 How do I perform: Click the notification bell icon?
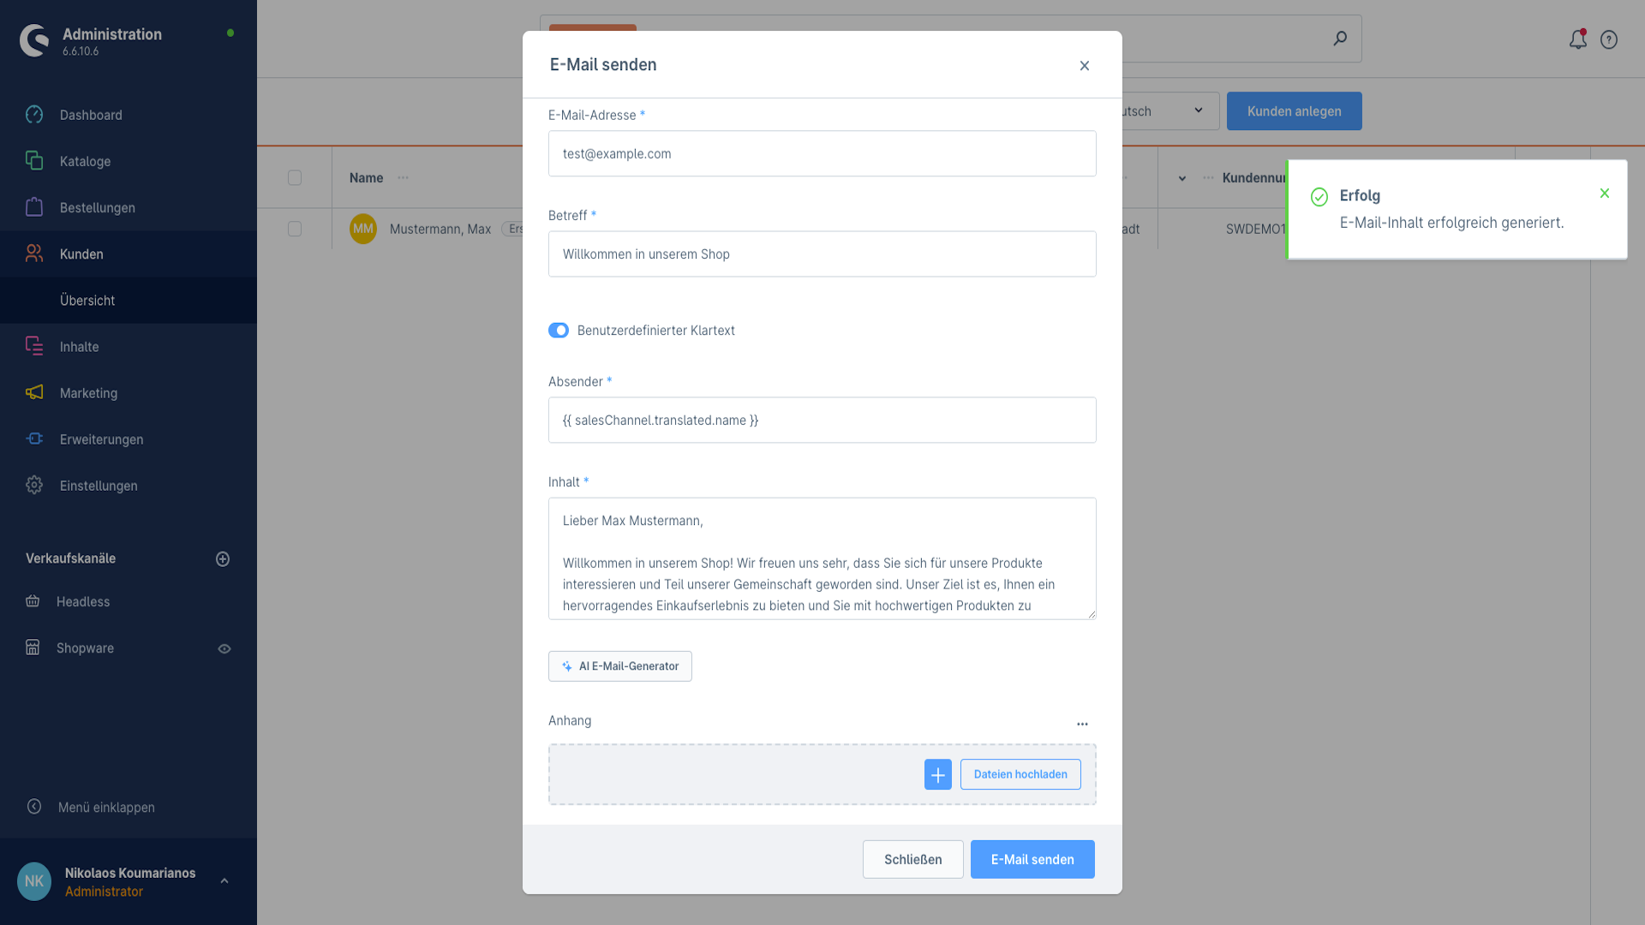click(x=1577, y=39)
